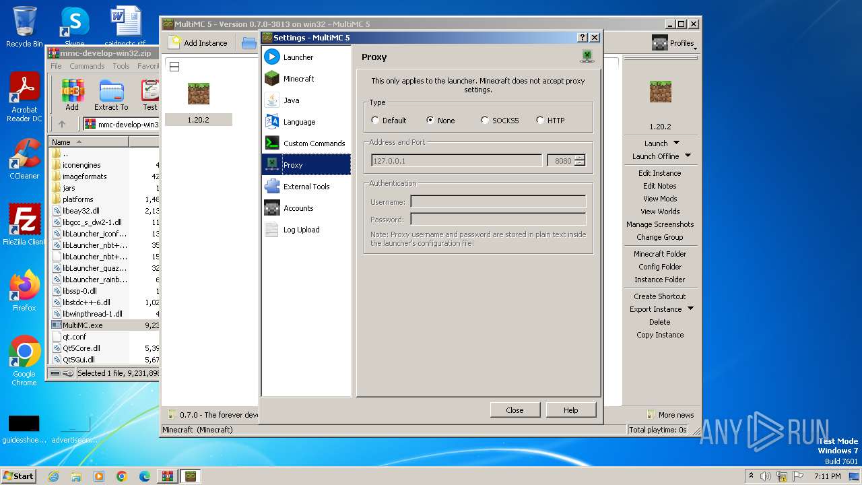The height and width of the screenshot is (485, 862).
Task: Open the File menu in WinRAR
Action: (x=56, y=66)
